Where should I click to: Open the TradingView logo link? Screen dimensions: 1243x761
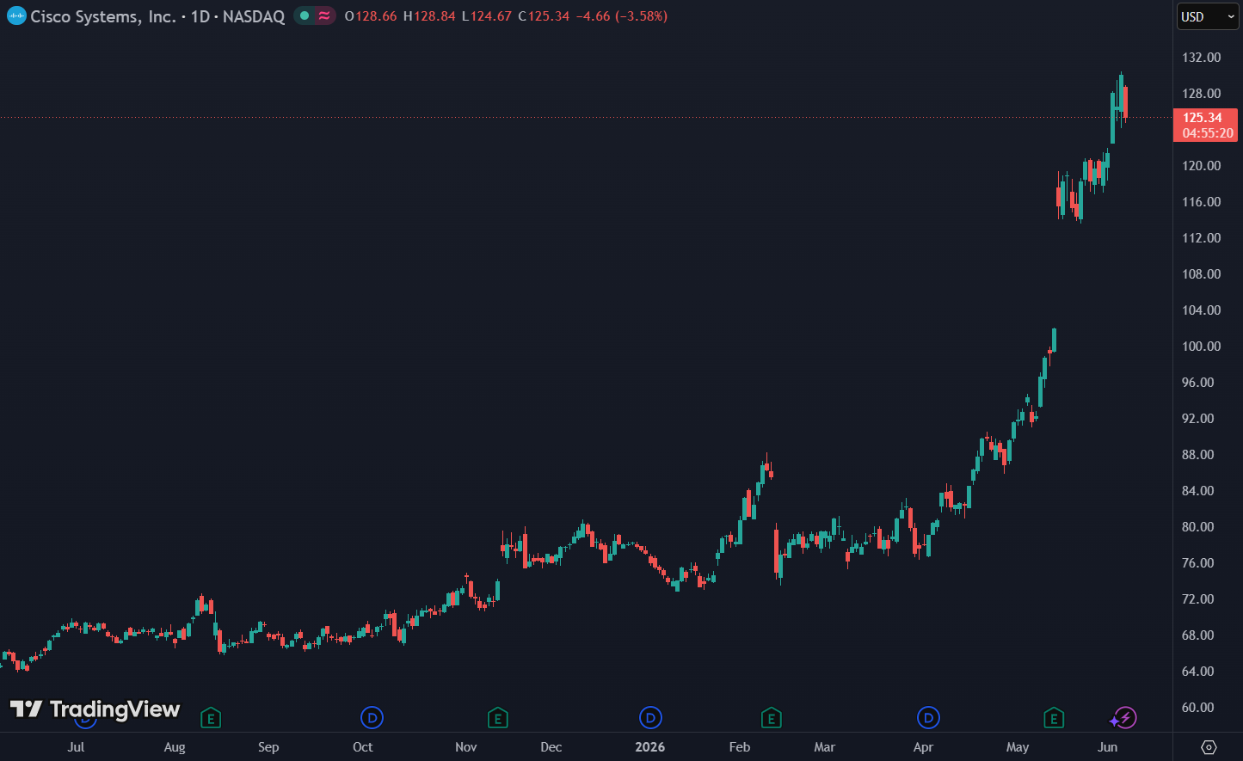click(x=95, y=709)
